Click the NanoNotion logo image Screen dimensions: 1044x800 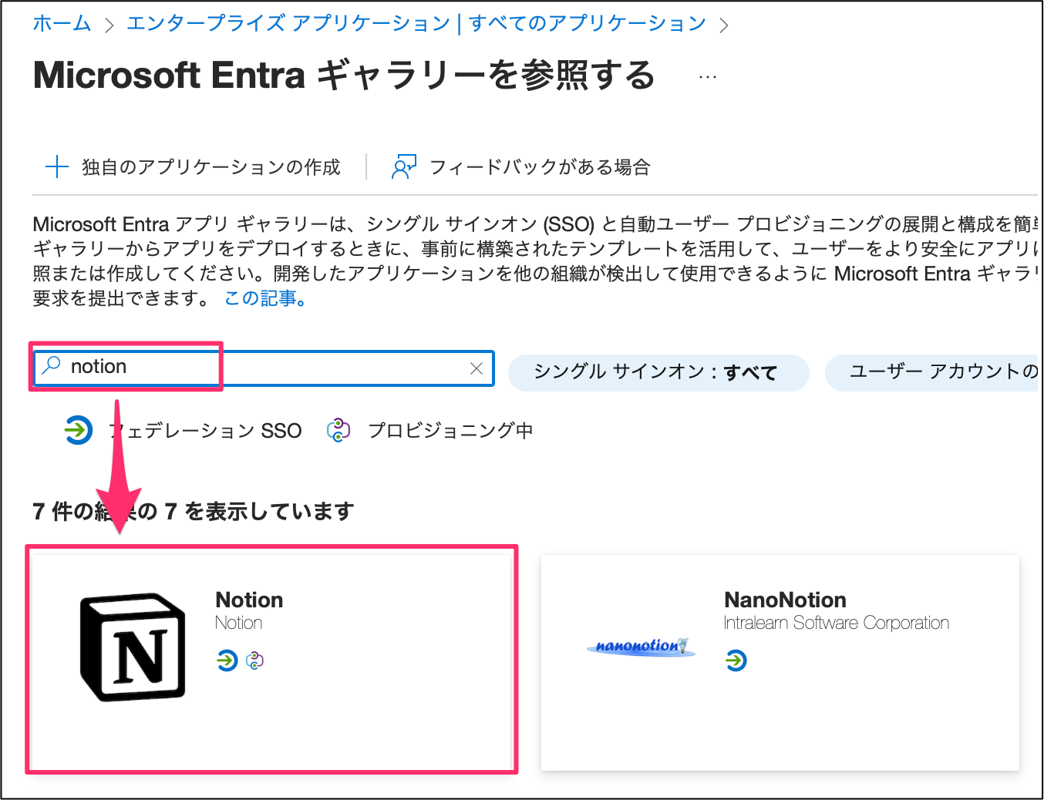point(641,647)
